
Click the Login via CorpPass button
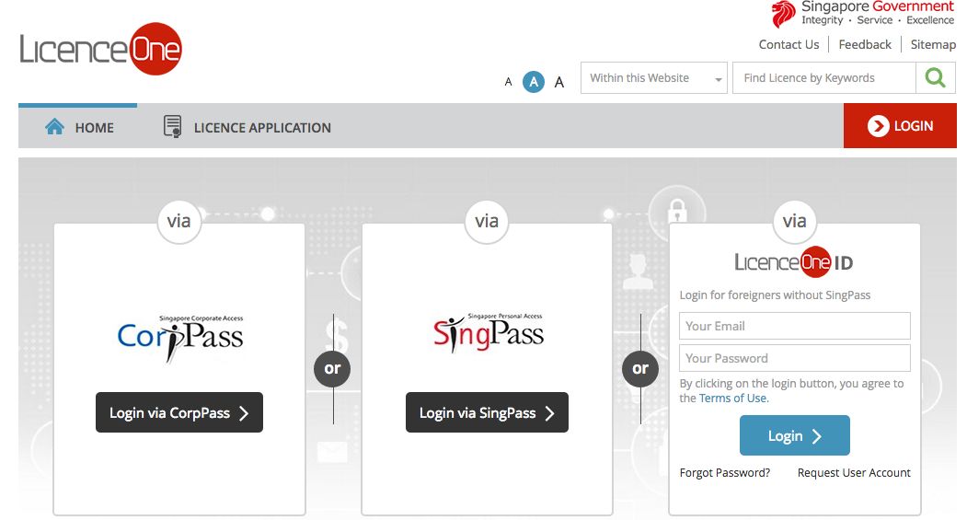coord(179,412)
